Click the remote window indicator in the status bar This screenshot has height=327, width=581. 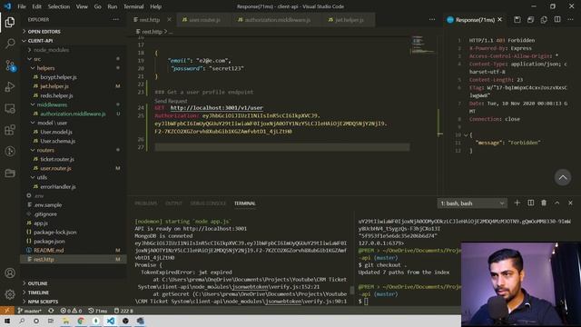click(x=7, y=311)
